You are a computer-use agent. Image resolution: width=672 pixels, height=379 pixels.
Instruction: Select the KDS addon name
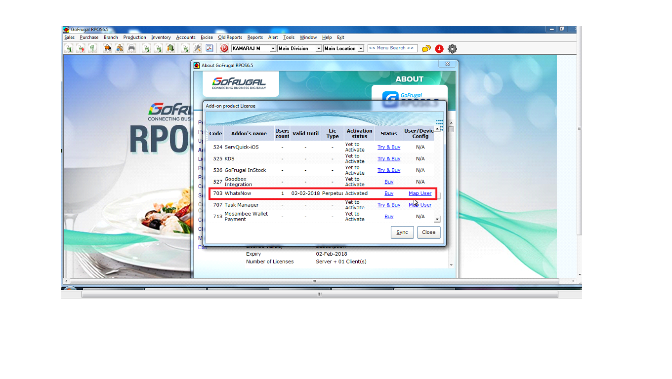pyautogui.click(x=229, y=159)
